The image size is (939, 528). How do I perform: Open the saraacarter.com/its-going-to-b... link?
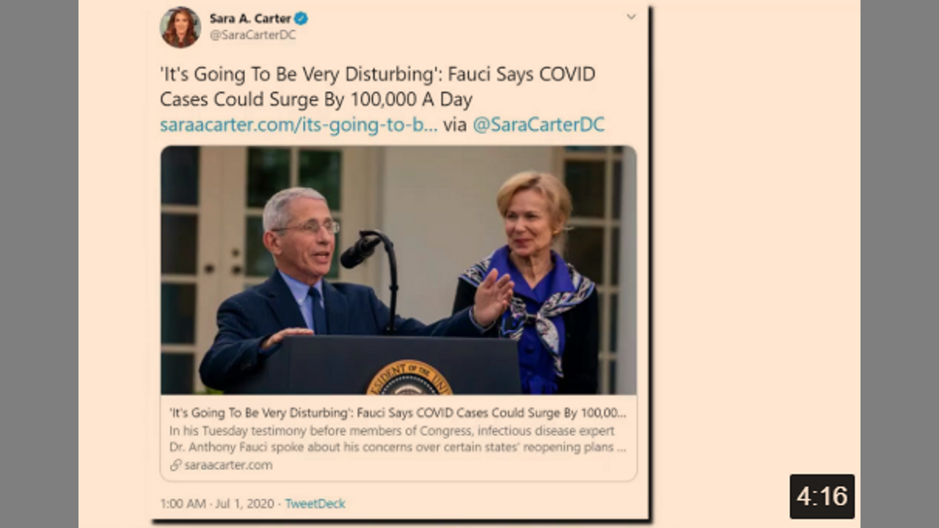(x=299, y=125)
